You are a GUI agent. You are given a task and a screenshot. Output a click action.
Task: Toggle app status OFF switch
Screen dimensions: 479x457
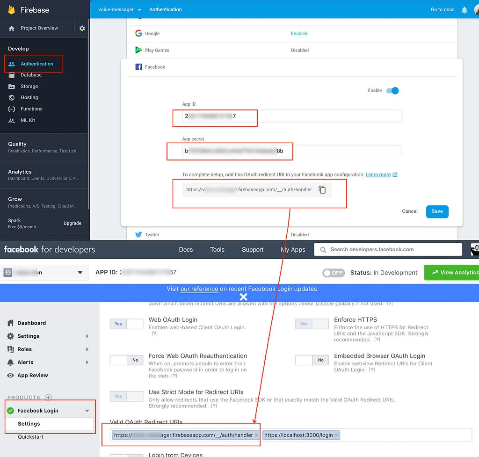(334, 273)
